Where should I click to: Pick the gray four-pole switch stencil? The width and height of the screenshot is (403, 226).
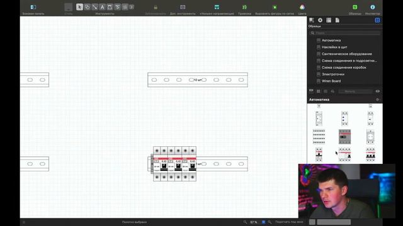tap(344, 137)
